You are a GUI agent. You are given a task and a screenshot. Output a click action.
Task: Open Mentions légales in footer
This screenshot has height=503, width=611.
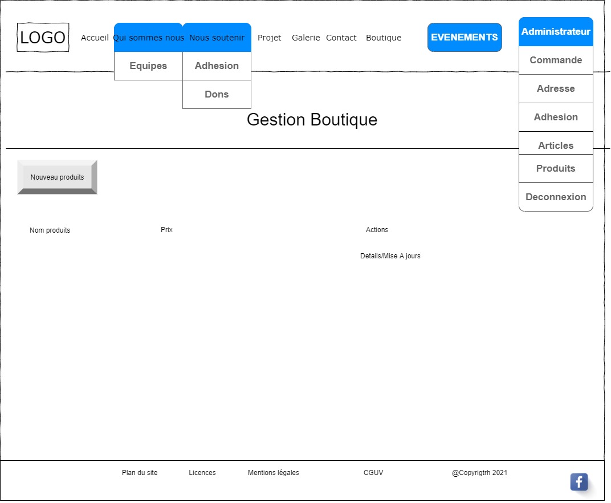[274, 473]
